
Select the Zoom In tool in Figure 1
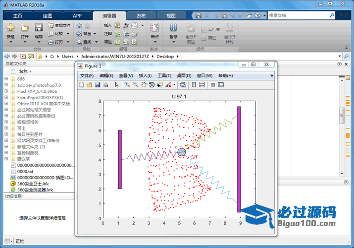pyautogui.click(x=127, y=85)
